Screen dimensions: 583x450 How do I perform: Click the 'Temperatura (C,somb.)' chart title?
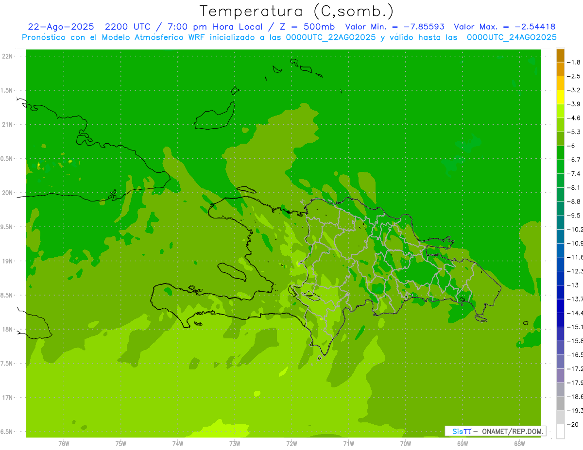pos(296,11)
